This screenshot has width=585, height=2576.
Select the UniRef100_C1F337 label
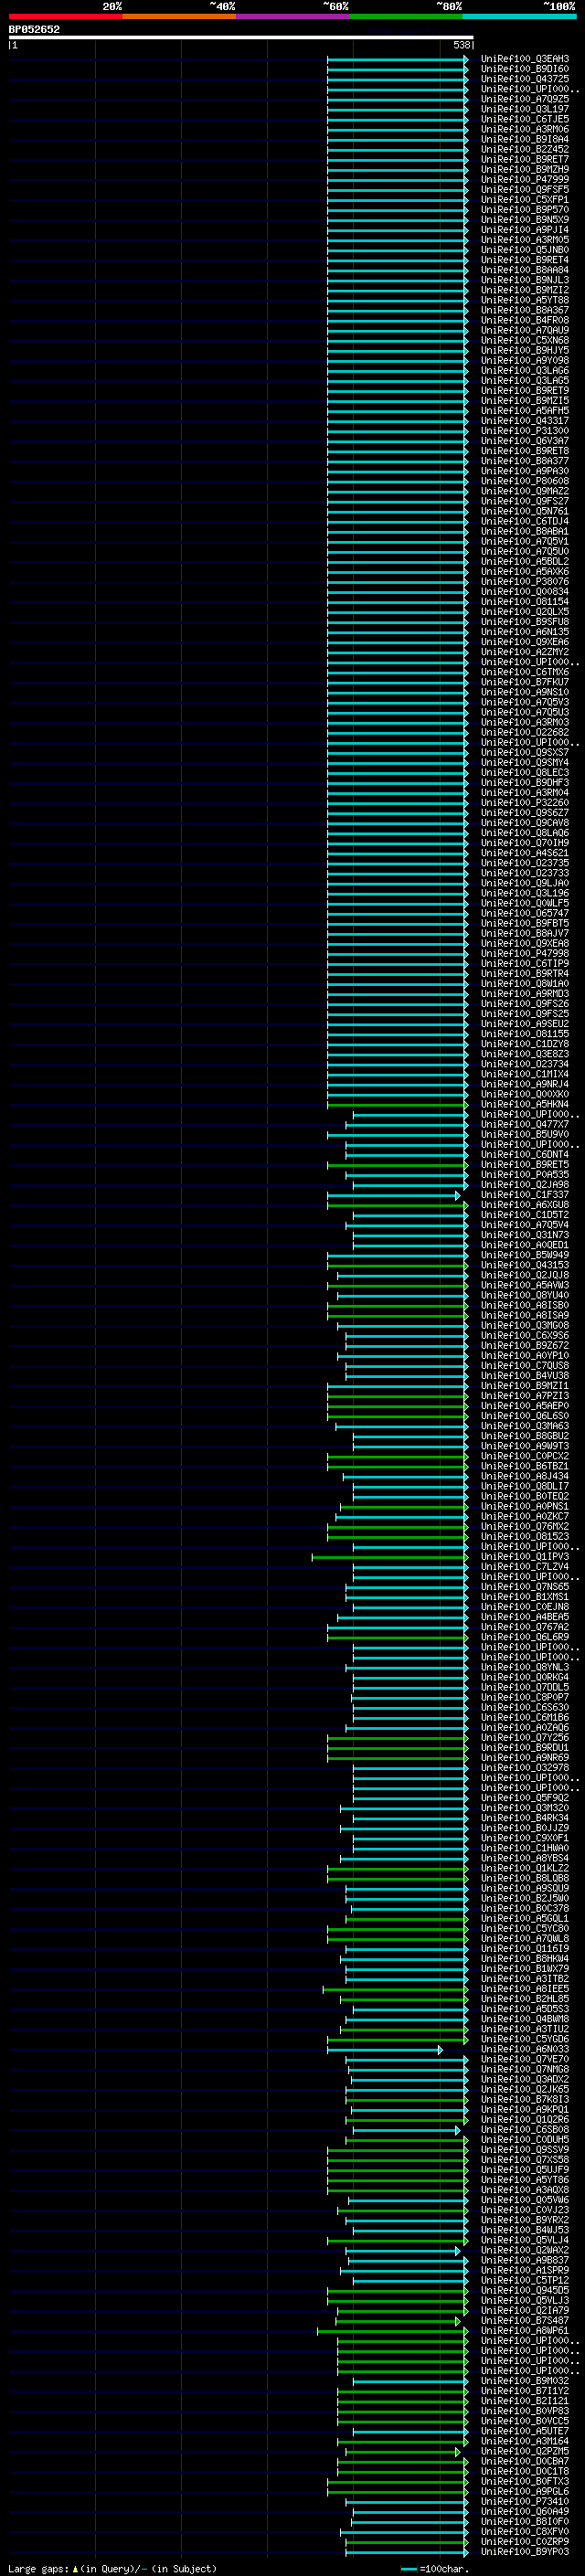[525, 1194]
